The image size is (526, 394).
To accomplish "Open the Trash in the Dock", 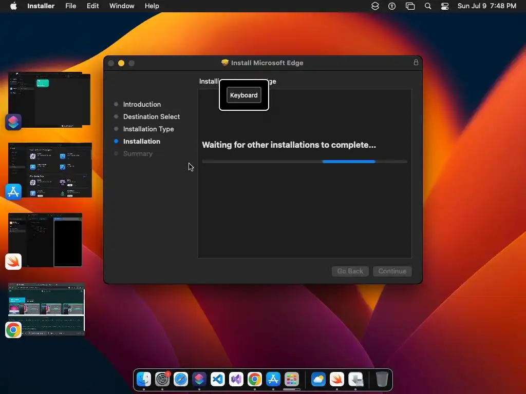I will [382, 379].
